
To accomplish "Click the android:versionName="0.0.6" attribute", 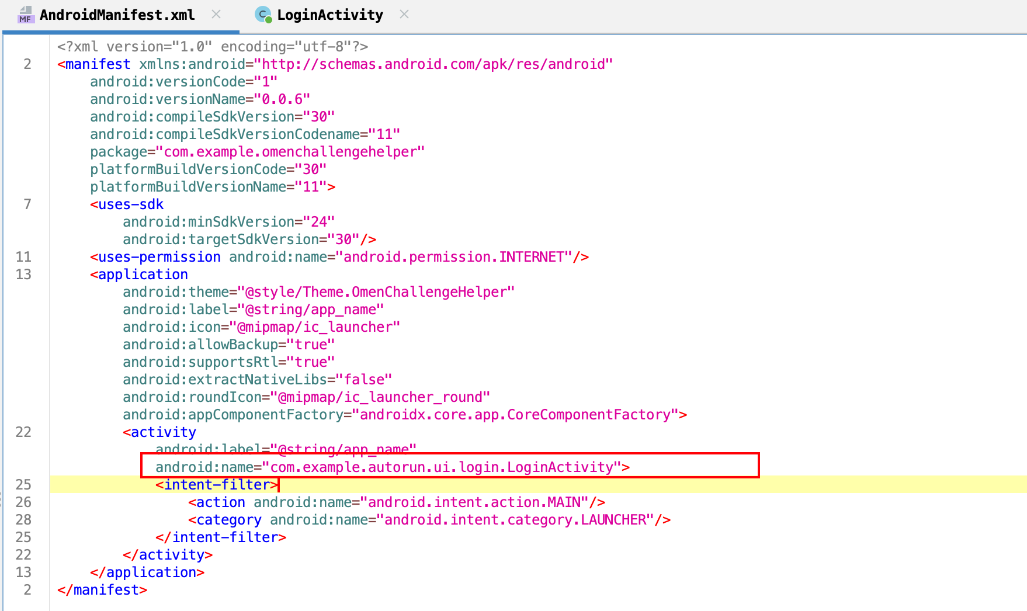I will click(200, 99).
